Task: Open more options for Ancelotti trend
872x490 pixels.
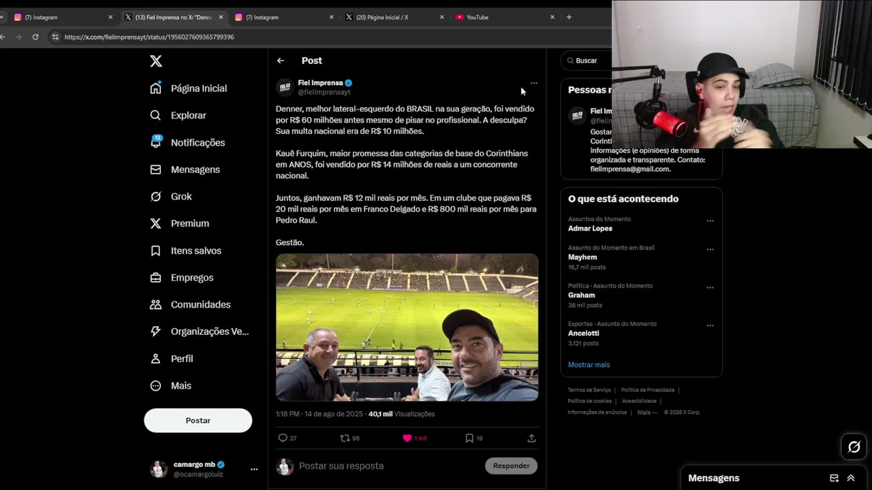Action: [710, 325]
